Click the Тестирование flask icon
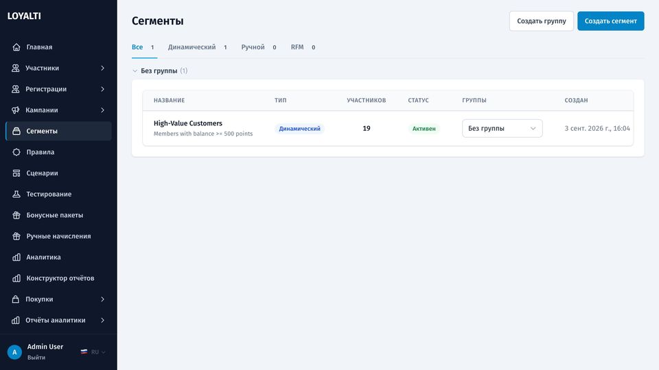Image resolution: width=659 pixels, height=370 pixels. pyautogui.click(x=16, y=194)
